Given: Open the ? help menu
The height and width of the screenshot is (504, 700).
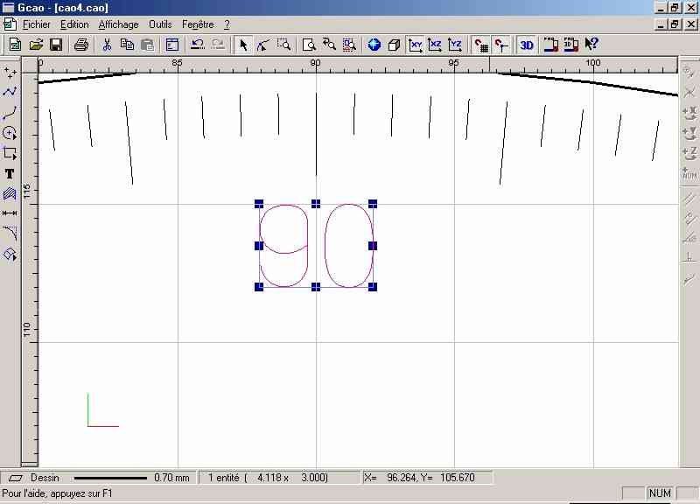Looking at the screenshot, I should 227,24.
